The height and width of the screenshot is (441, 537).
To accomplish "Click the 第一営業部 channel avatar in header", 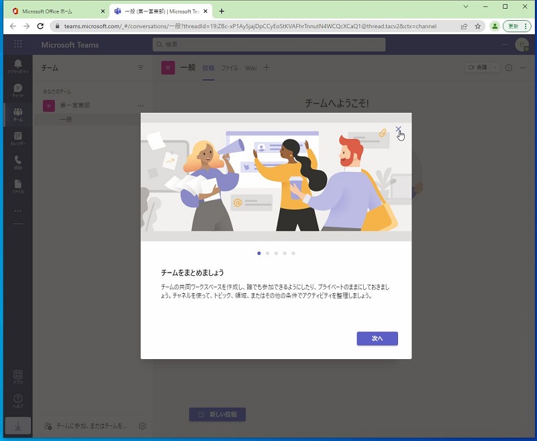I will coord(168,68).
